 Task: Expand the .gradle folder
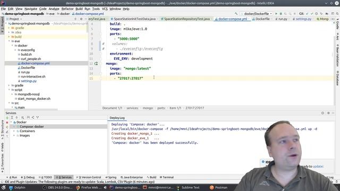pos(9,28)
